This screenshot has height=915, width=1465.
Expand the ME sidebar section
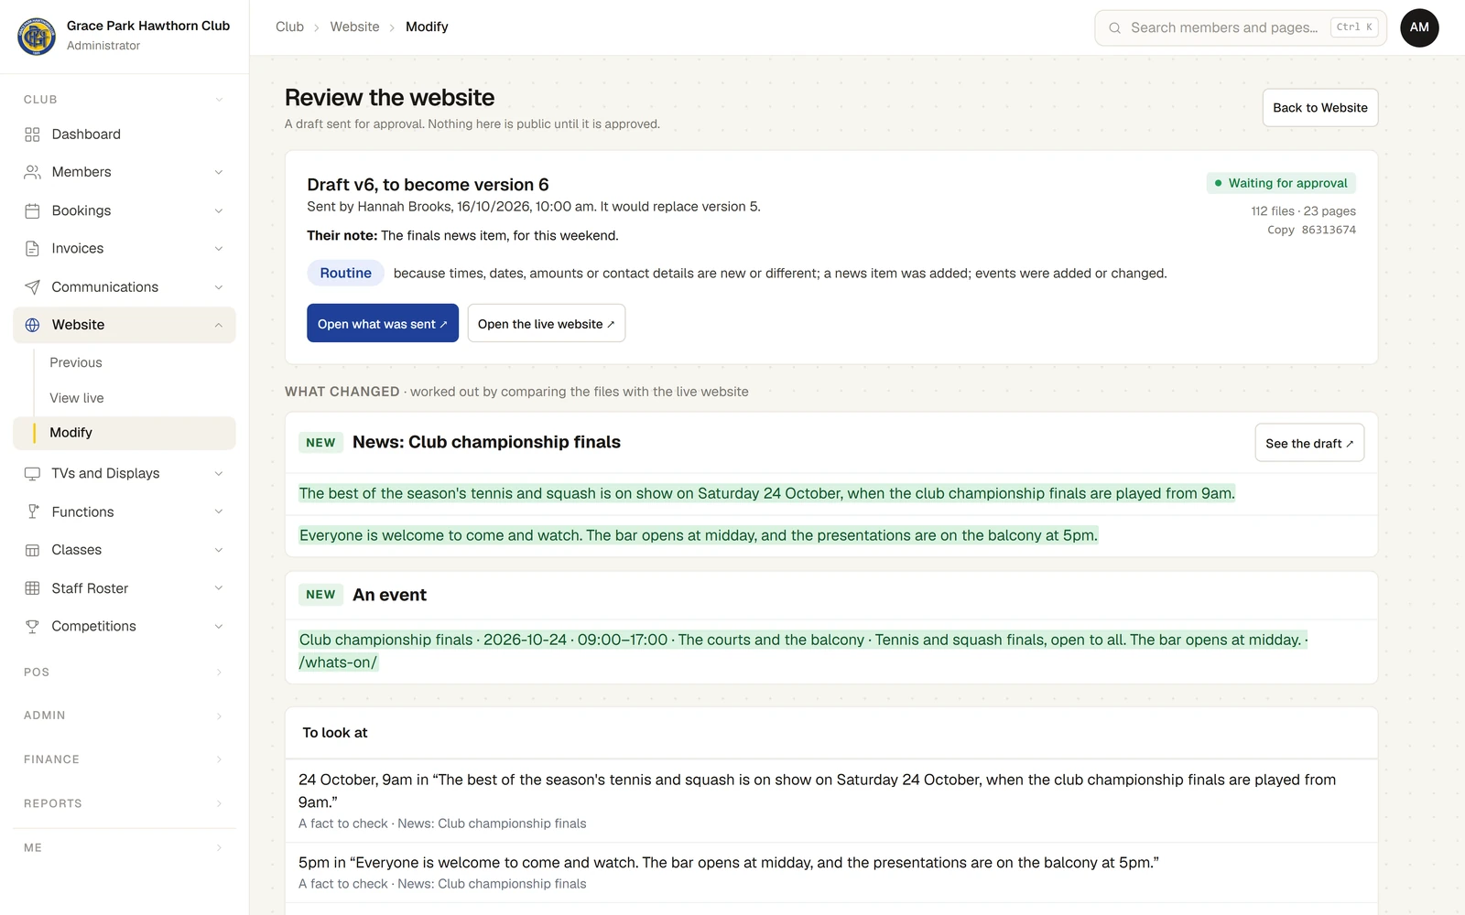pos(124,847)
